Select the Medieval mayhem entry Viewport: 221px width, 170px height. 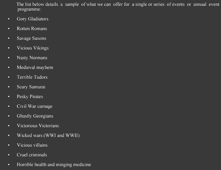click(x=35, y=67)
